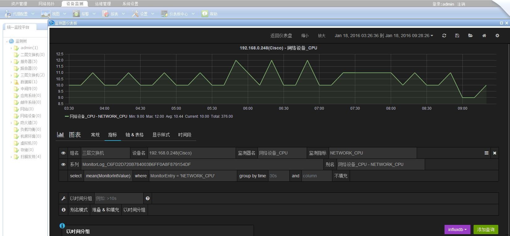
Task: Open the influxdb datasource dropdown
Action: click(457, 230)
